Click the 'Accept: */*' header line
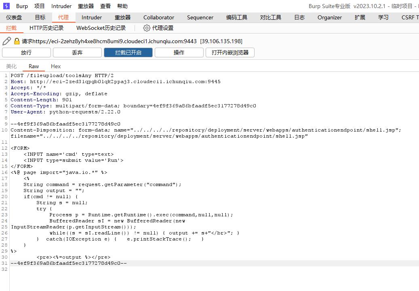This screenshot has height=291, width=419. 28,88
